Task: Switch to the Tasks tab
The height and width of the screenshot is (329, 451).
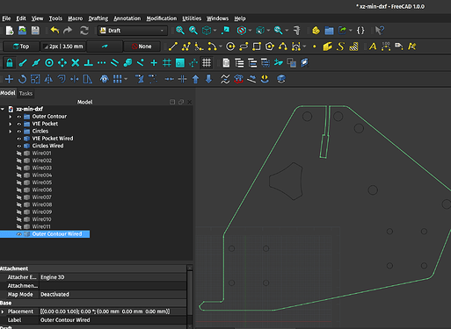Action: [25, 93]
